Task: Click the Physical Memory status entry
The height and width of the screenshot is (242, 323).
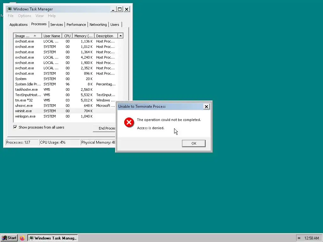Action: tap(98, 142)
